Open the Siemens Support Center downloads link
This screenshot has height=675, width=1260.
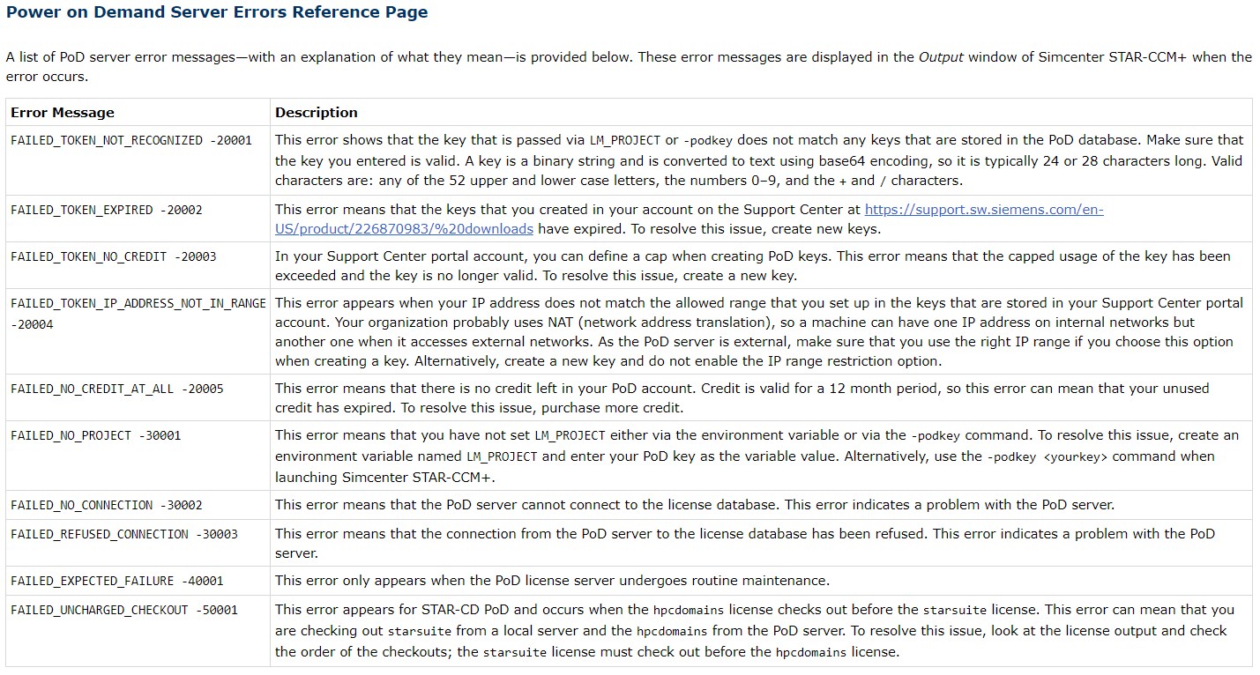(x=983, y=211)
